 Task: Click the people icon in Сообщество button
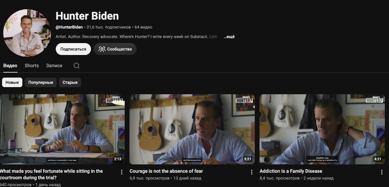[x=102, y=49]
